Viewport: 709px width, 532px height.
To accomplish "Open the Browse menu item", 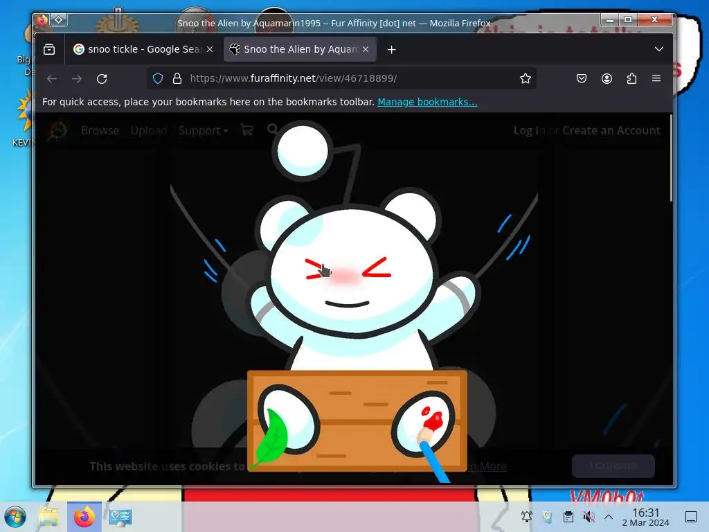I will pos(100,131).
